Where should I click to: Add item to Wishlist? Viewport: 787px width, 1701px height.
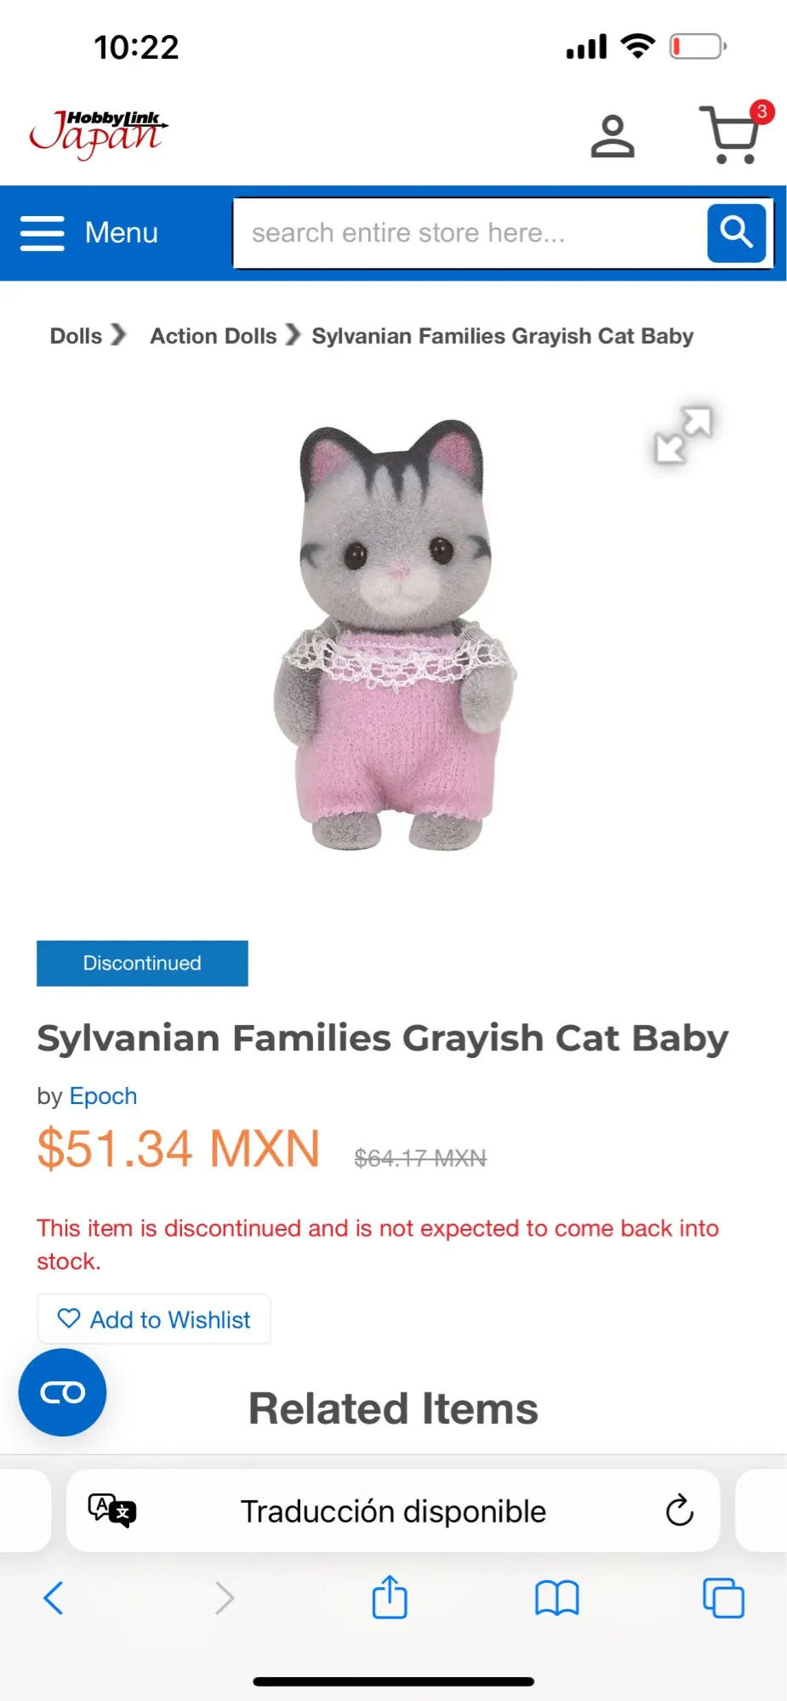[x=154, y=1319]
